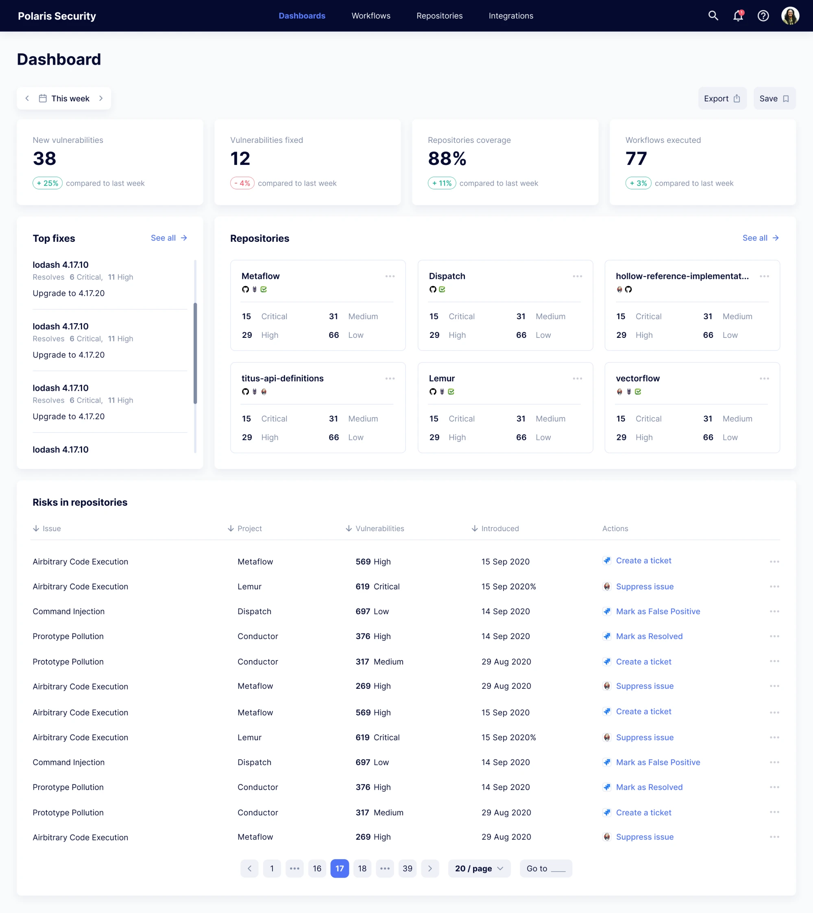Open Lemur card more options menu

pyautogui.click(x=577, y=379)
